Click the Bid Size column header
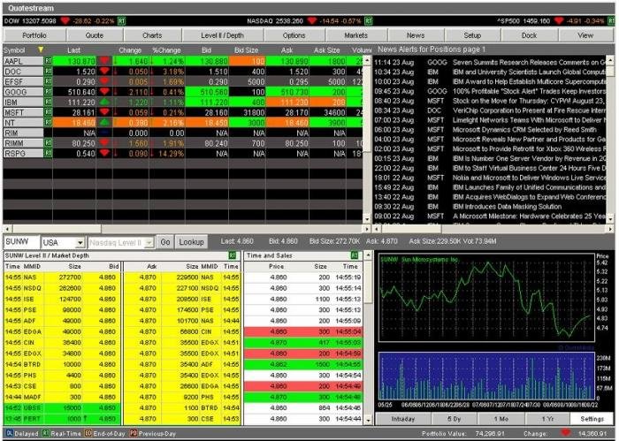The width and height of the screenshot is (619, 441). [246, 50]
